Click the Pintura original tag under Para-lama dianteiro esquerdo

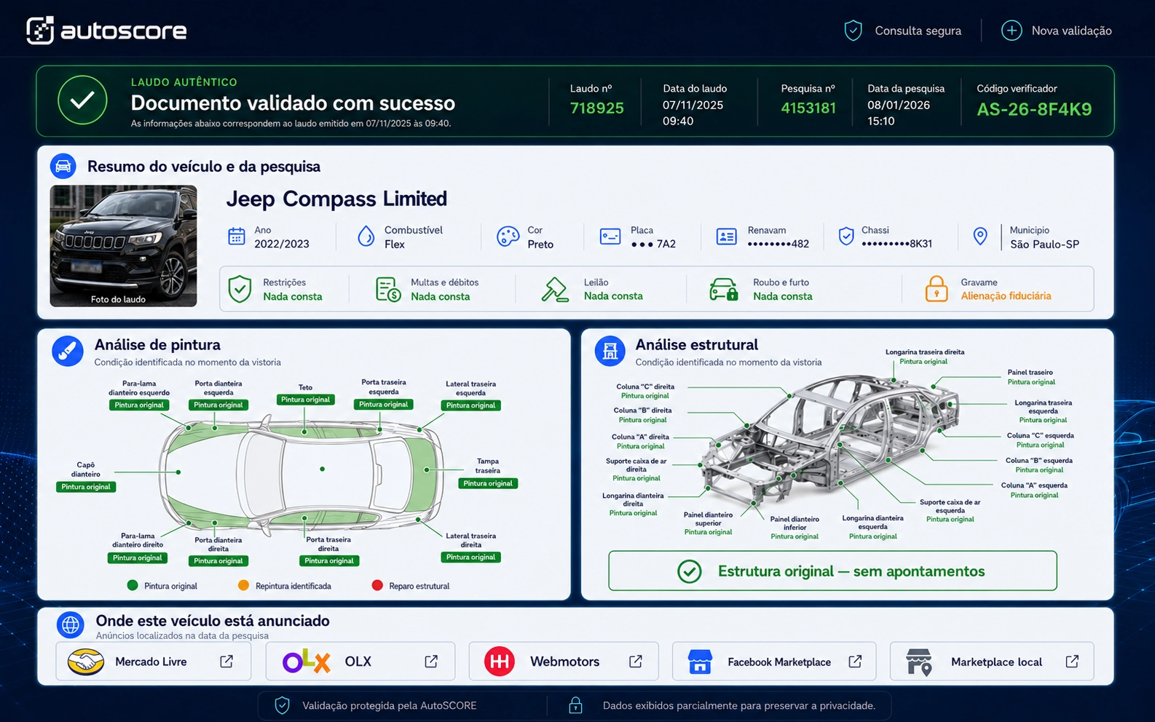[x=139, y=405]
